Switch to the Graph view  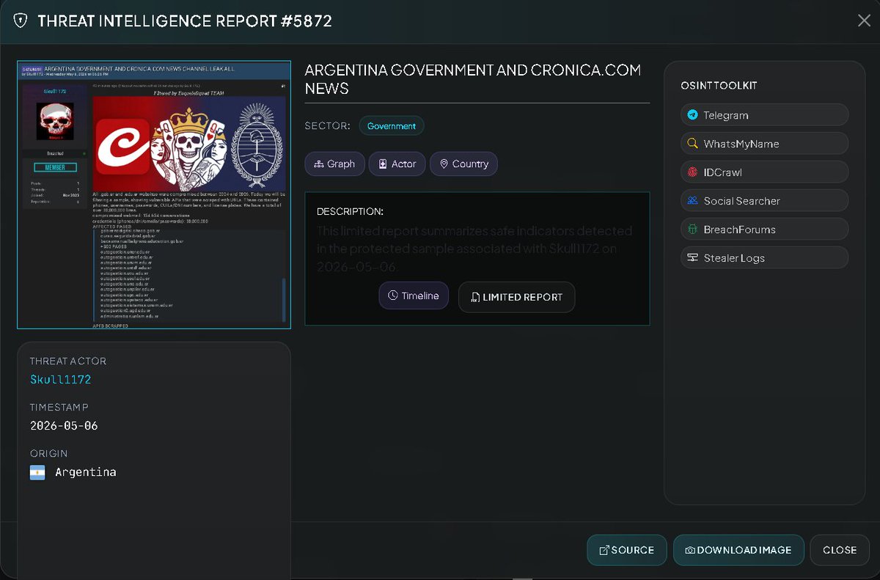(334, 164)
